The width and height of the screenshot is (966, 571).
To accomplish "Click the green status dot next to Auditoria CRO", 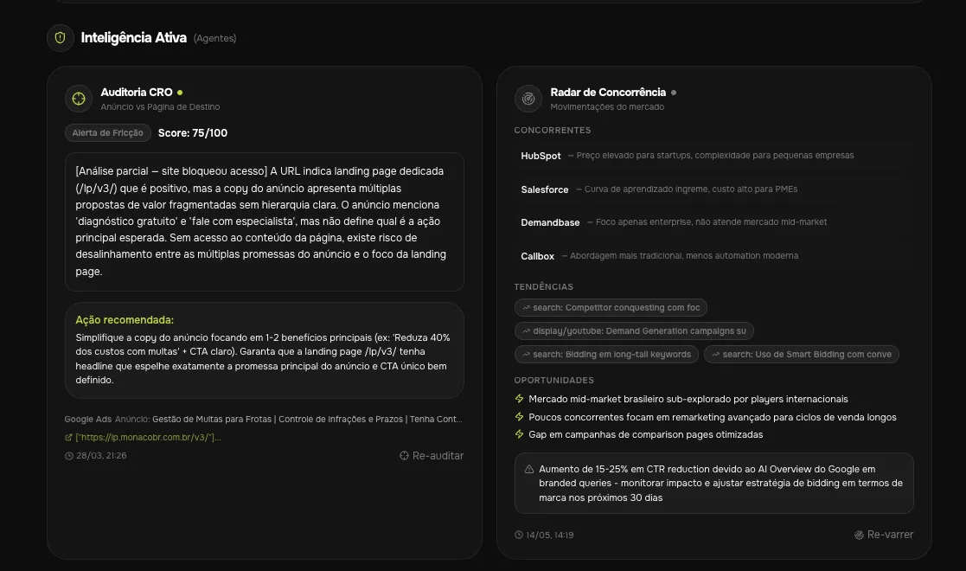I will tap(180, 93).
